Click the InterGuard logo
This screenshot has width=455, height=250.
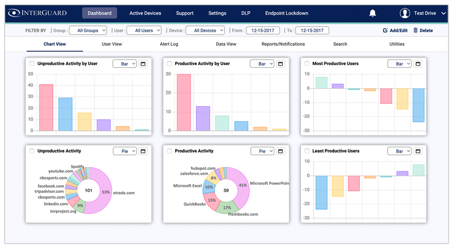38,13
